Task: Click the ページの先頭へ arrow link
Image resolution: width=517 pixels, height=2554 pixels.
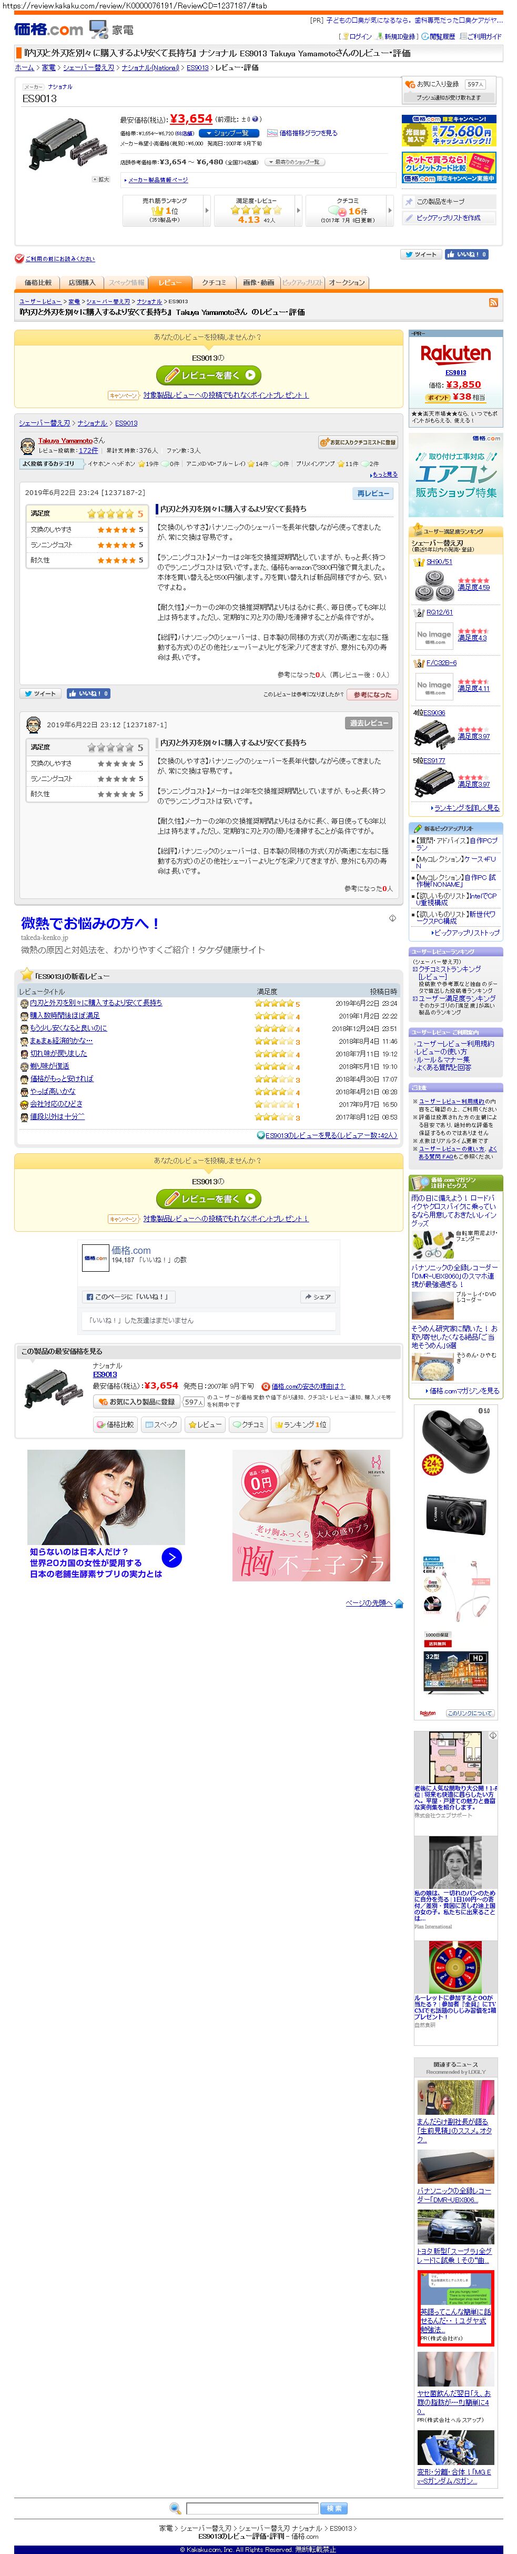Action: coord(373,1602)
